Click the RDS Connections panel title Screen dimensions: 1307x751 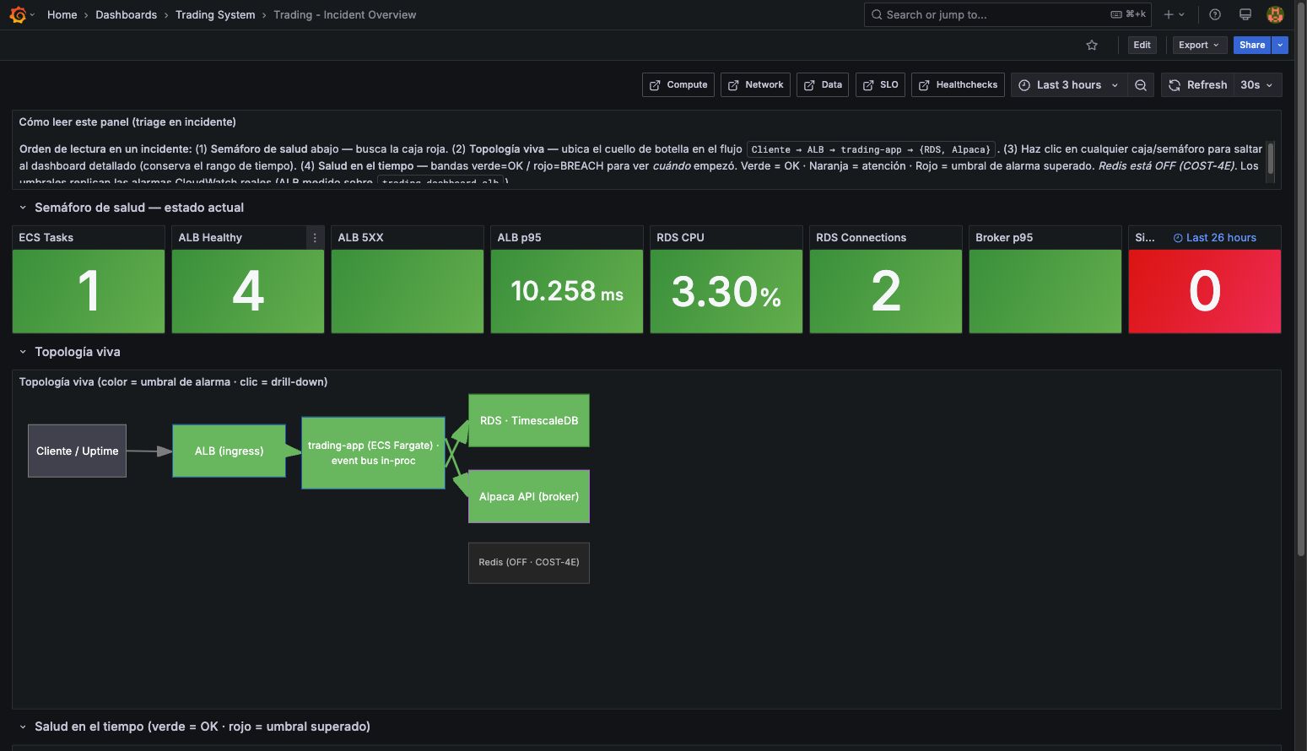861,238
